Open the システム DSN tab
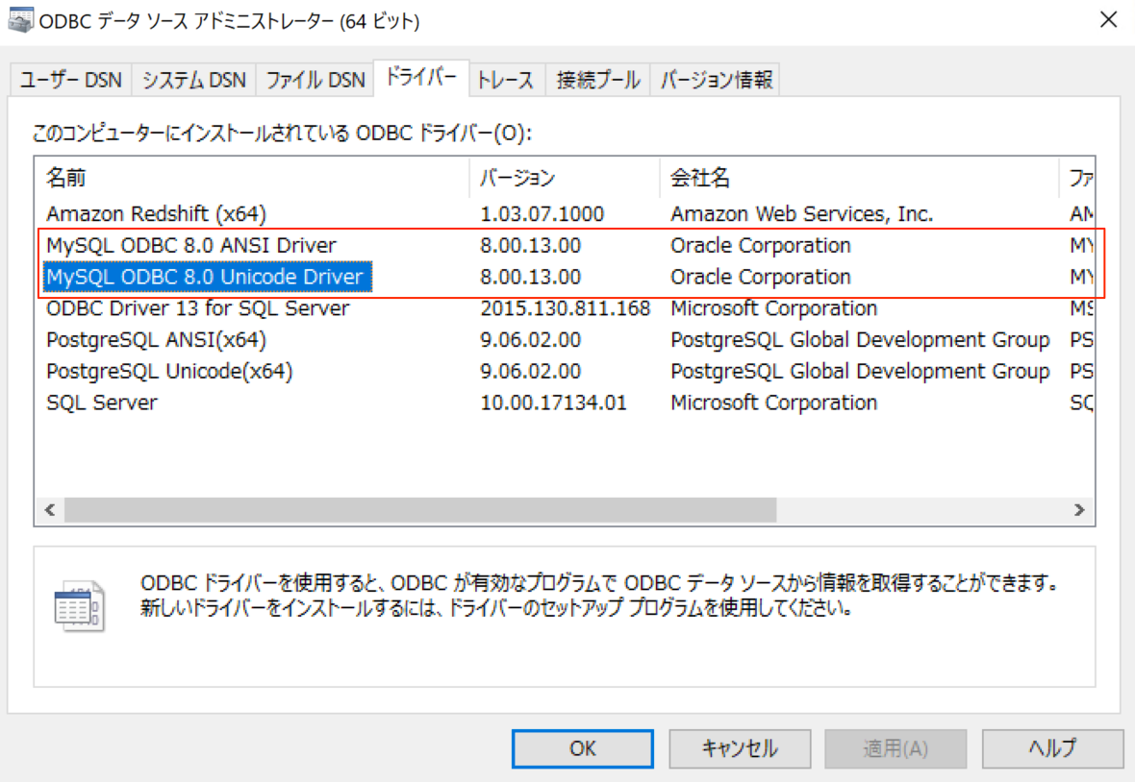Viewport: 1135px width, 782px height. point(194,80)
